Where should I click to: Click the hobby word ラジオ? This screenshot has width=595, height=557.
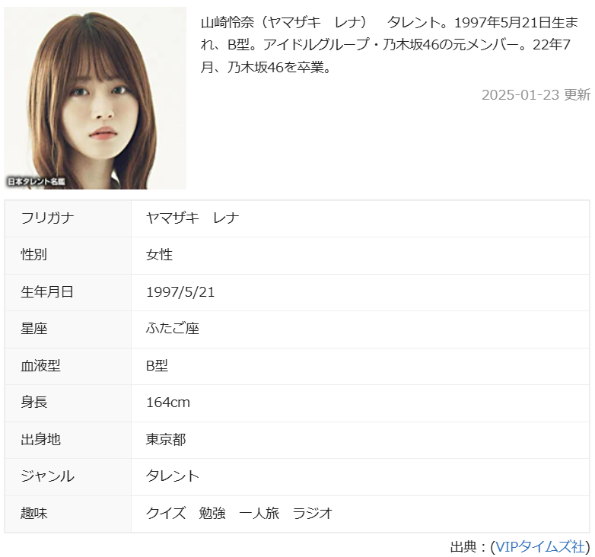coord(313,514)
